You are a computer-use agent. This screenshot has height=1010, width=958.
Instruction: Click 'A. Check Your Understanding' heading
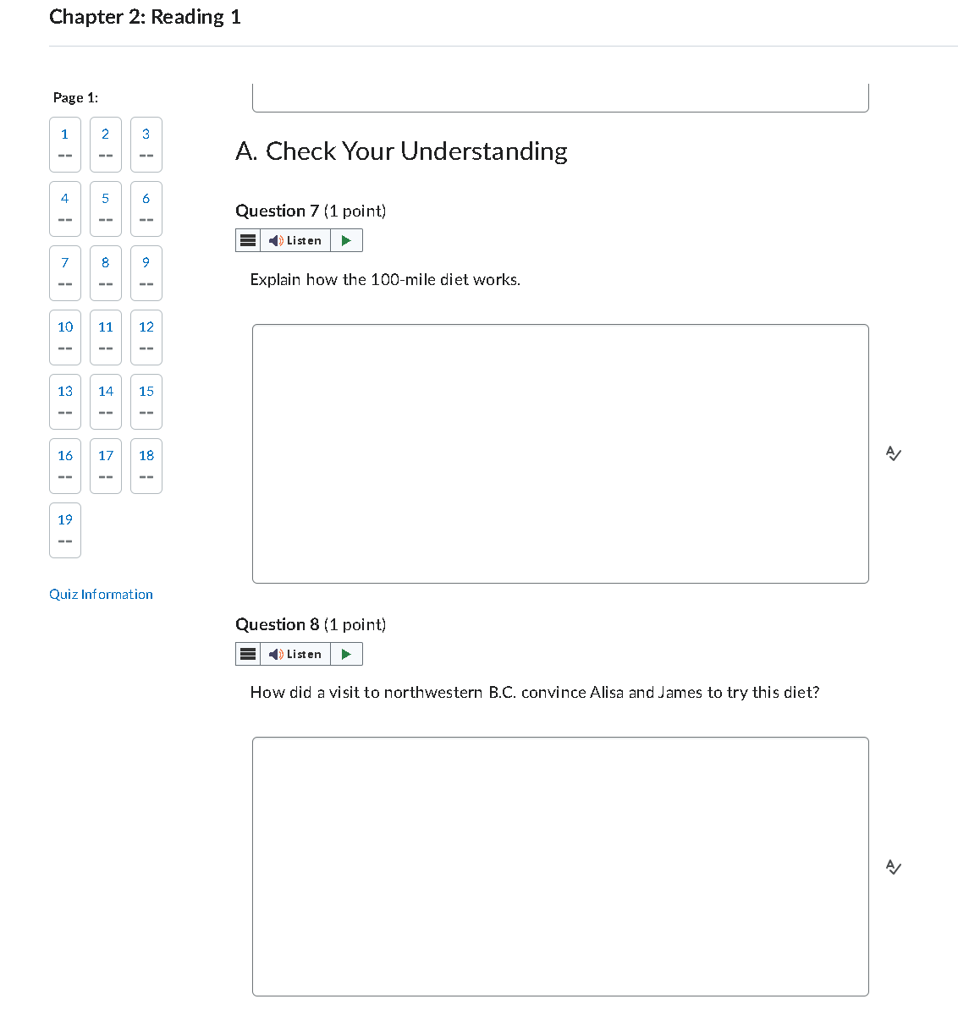[401, 151]
